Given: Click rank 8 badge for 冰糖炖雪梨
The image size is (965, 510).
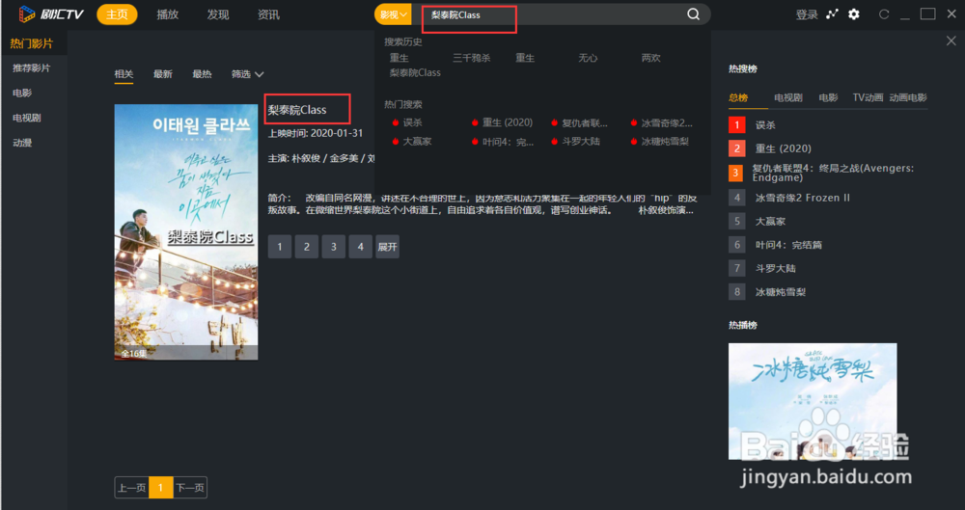Looking at the screenshot, I should click(736, 291).
